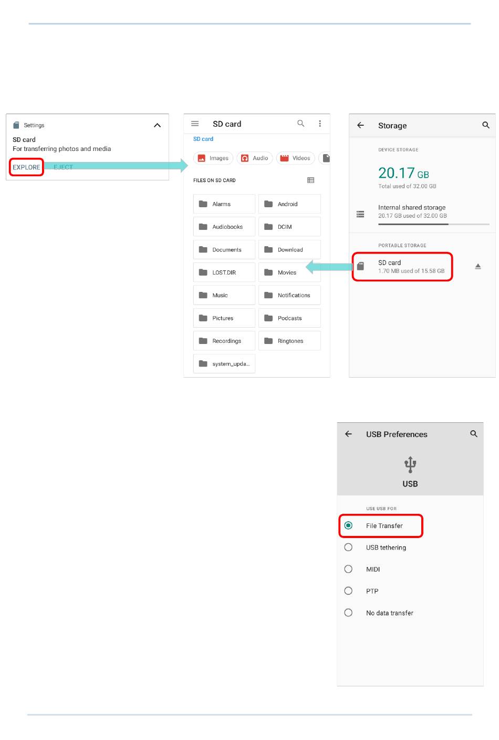
Task: Tap EXPLORE in the SD card notification
Action: pos(26,167)
